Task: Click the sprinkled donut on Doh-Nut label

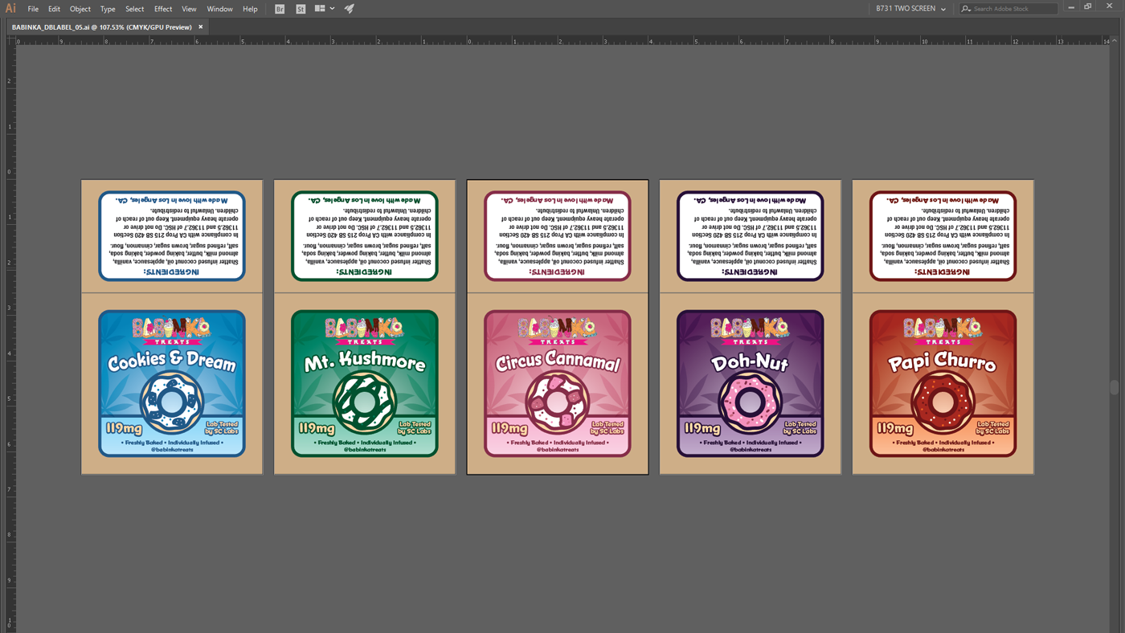Action: click(x=751, y=401)
